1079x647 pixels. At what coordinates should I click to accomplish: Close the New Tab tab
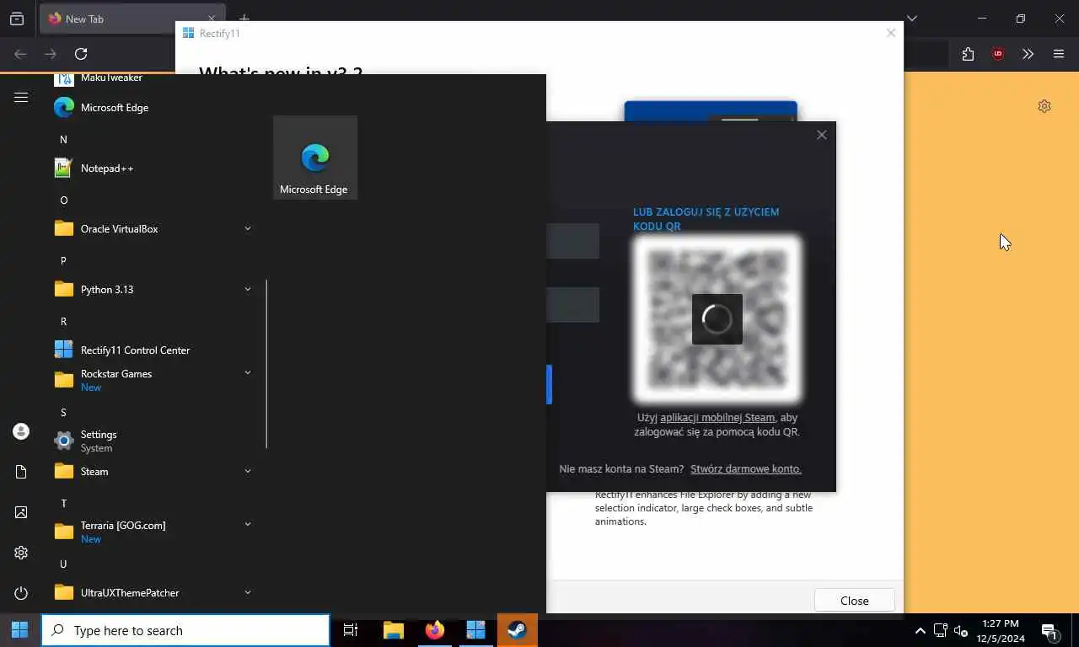(212, 19)
